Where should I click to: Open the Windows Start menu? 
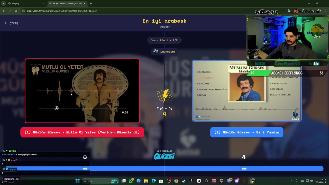pos(78,181)
